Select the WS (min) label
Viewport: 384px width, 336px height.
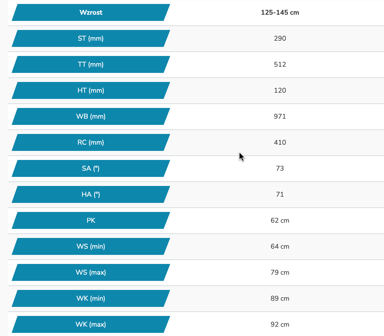point(91,246)
